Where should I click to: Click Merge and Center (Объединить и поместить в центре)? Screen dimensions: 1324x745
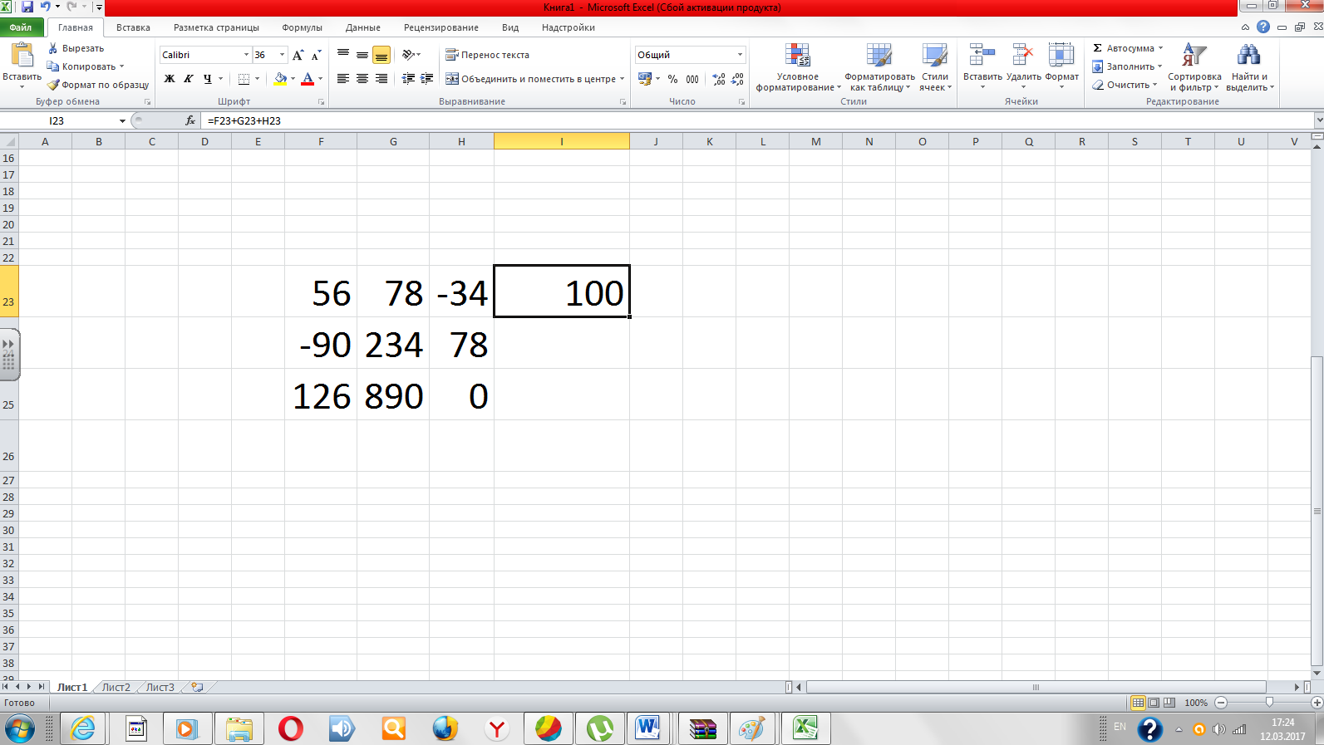click(x=530, y=79)
